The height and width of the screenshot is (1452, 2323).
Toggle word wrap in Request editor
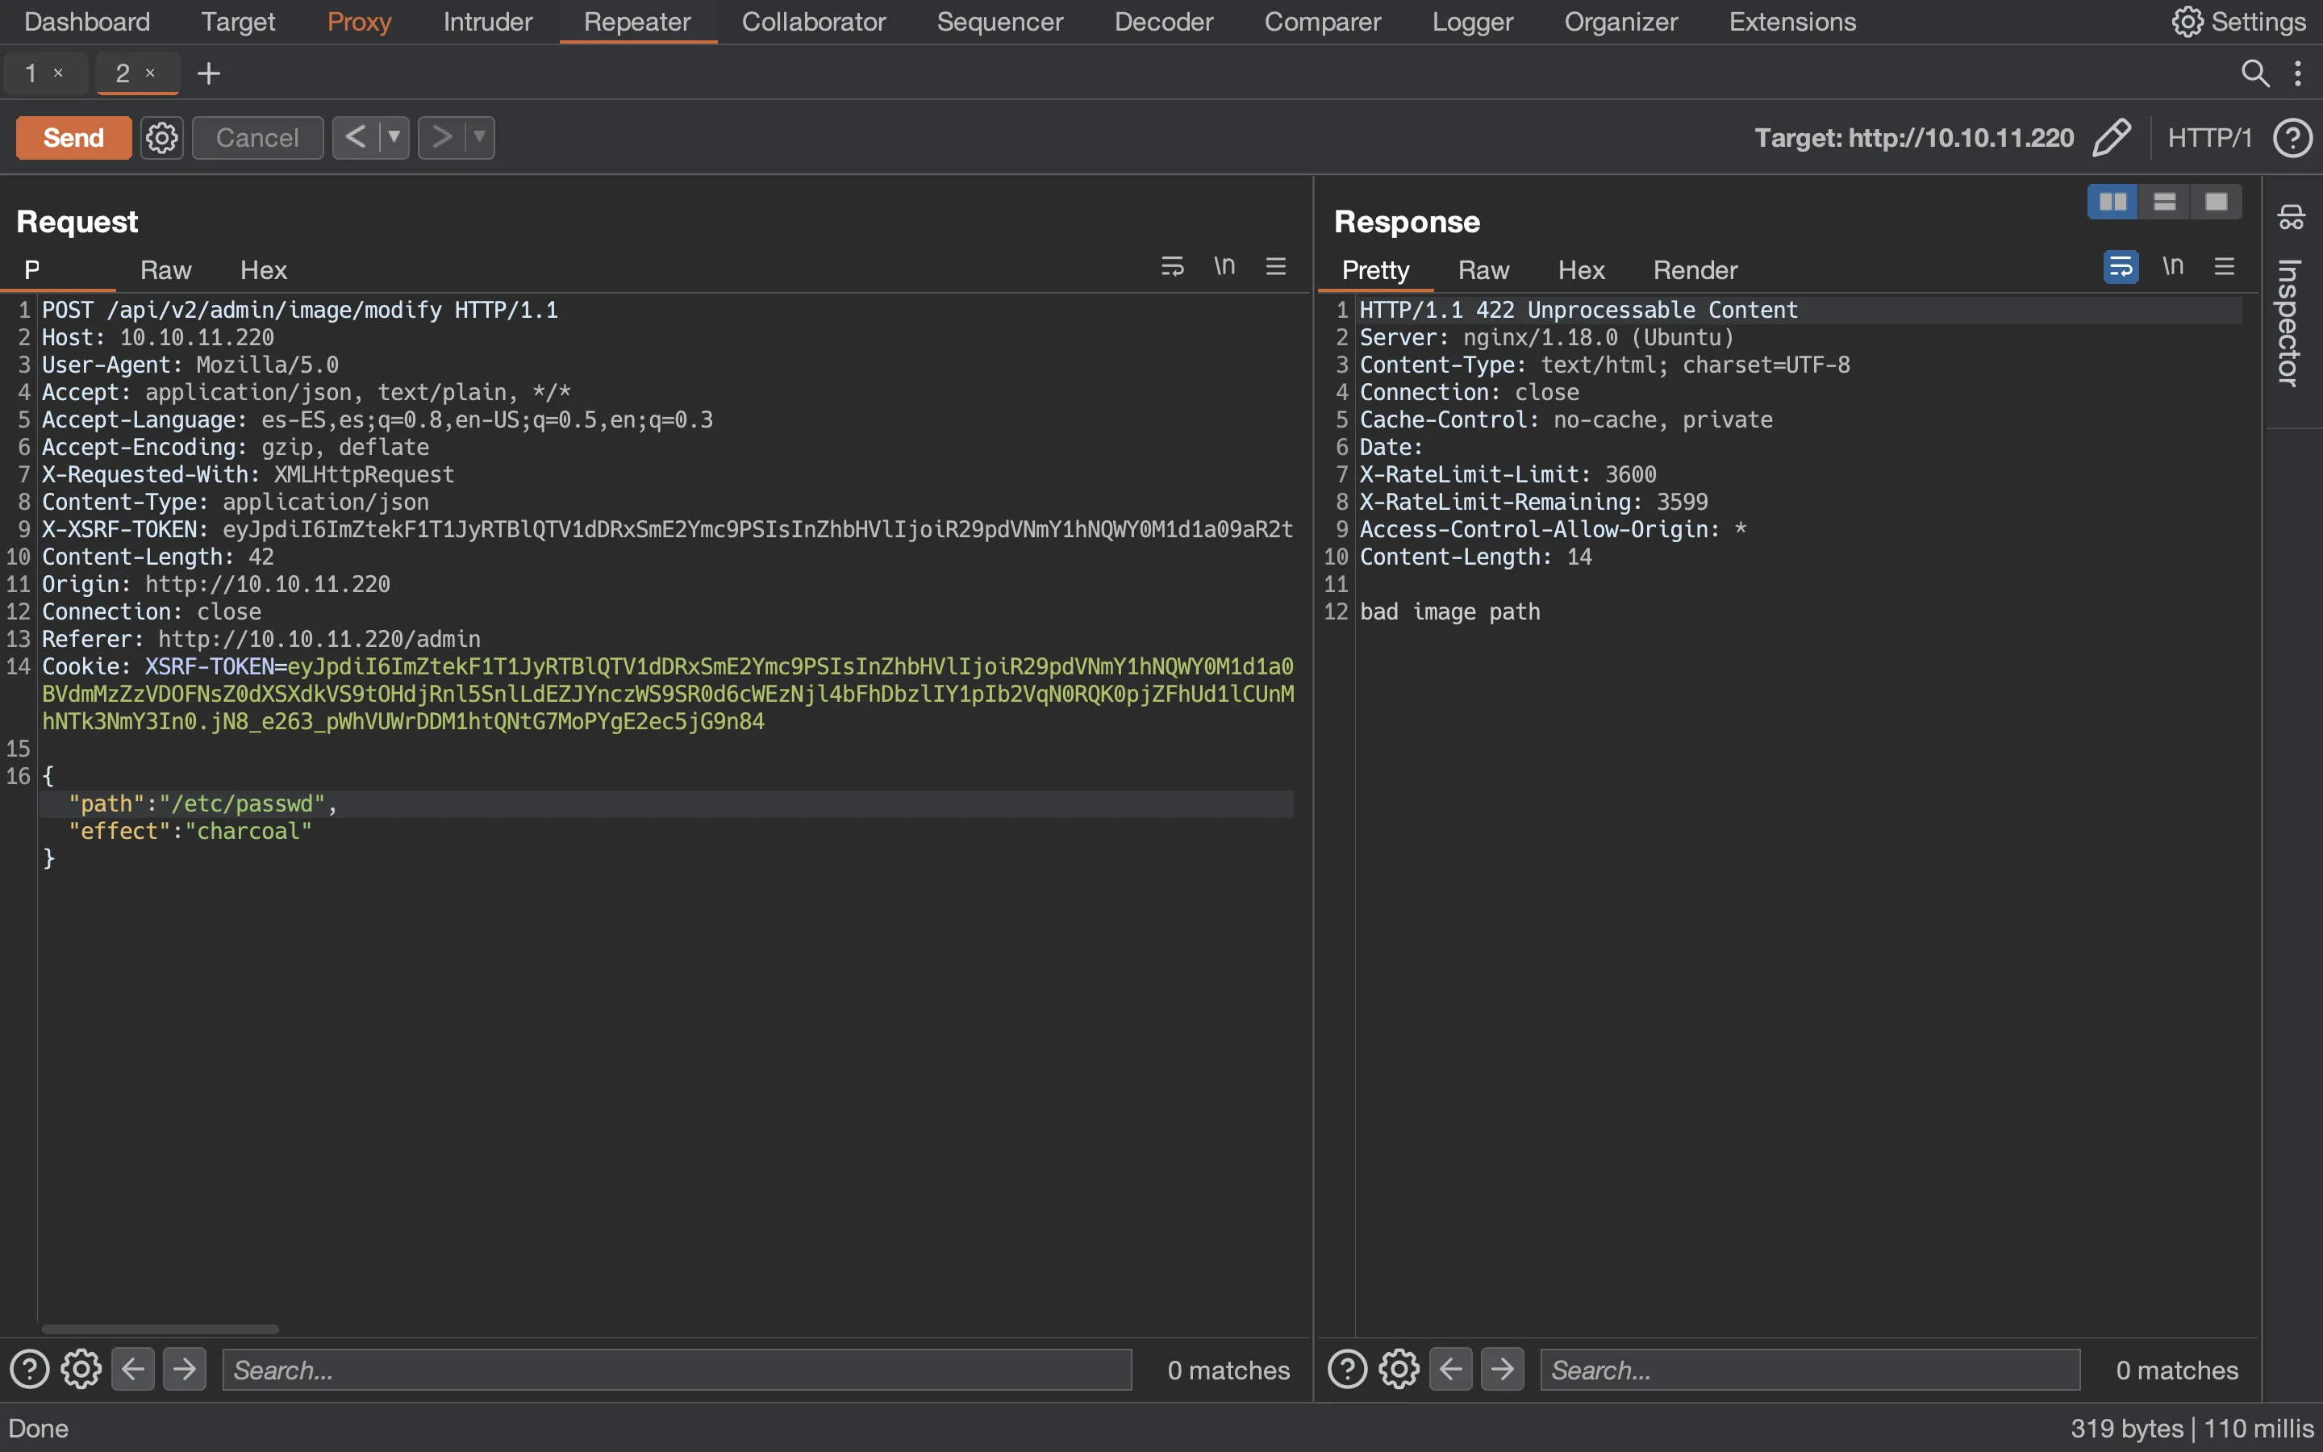(x=1172, y=267)
